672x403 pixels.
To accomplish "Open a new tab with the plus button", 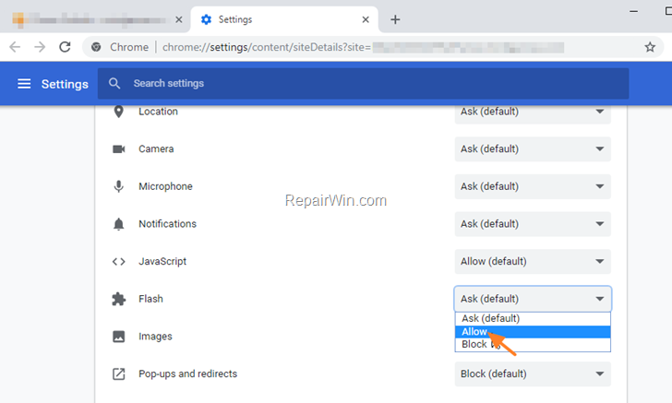I will (395, 19).
